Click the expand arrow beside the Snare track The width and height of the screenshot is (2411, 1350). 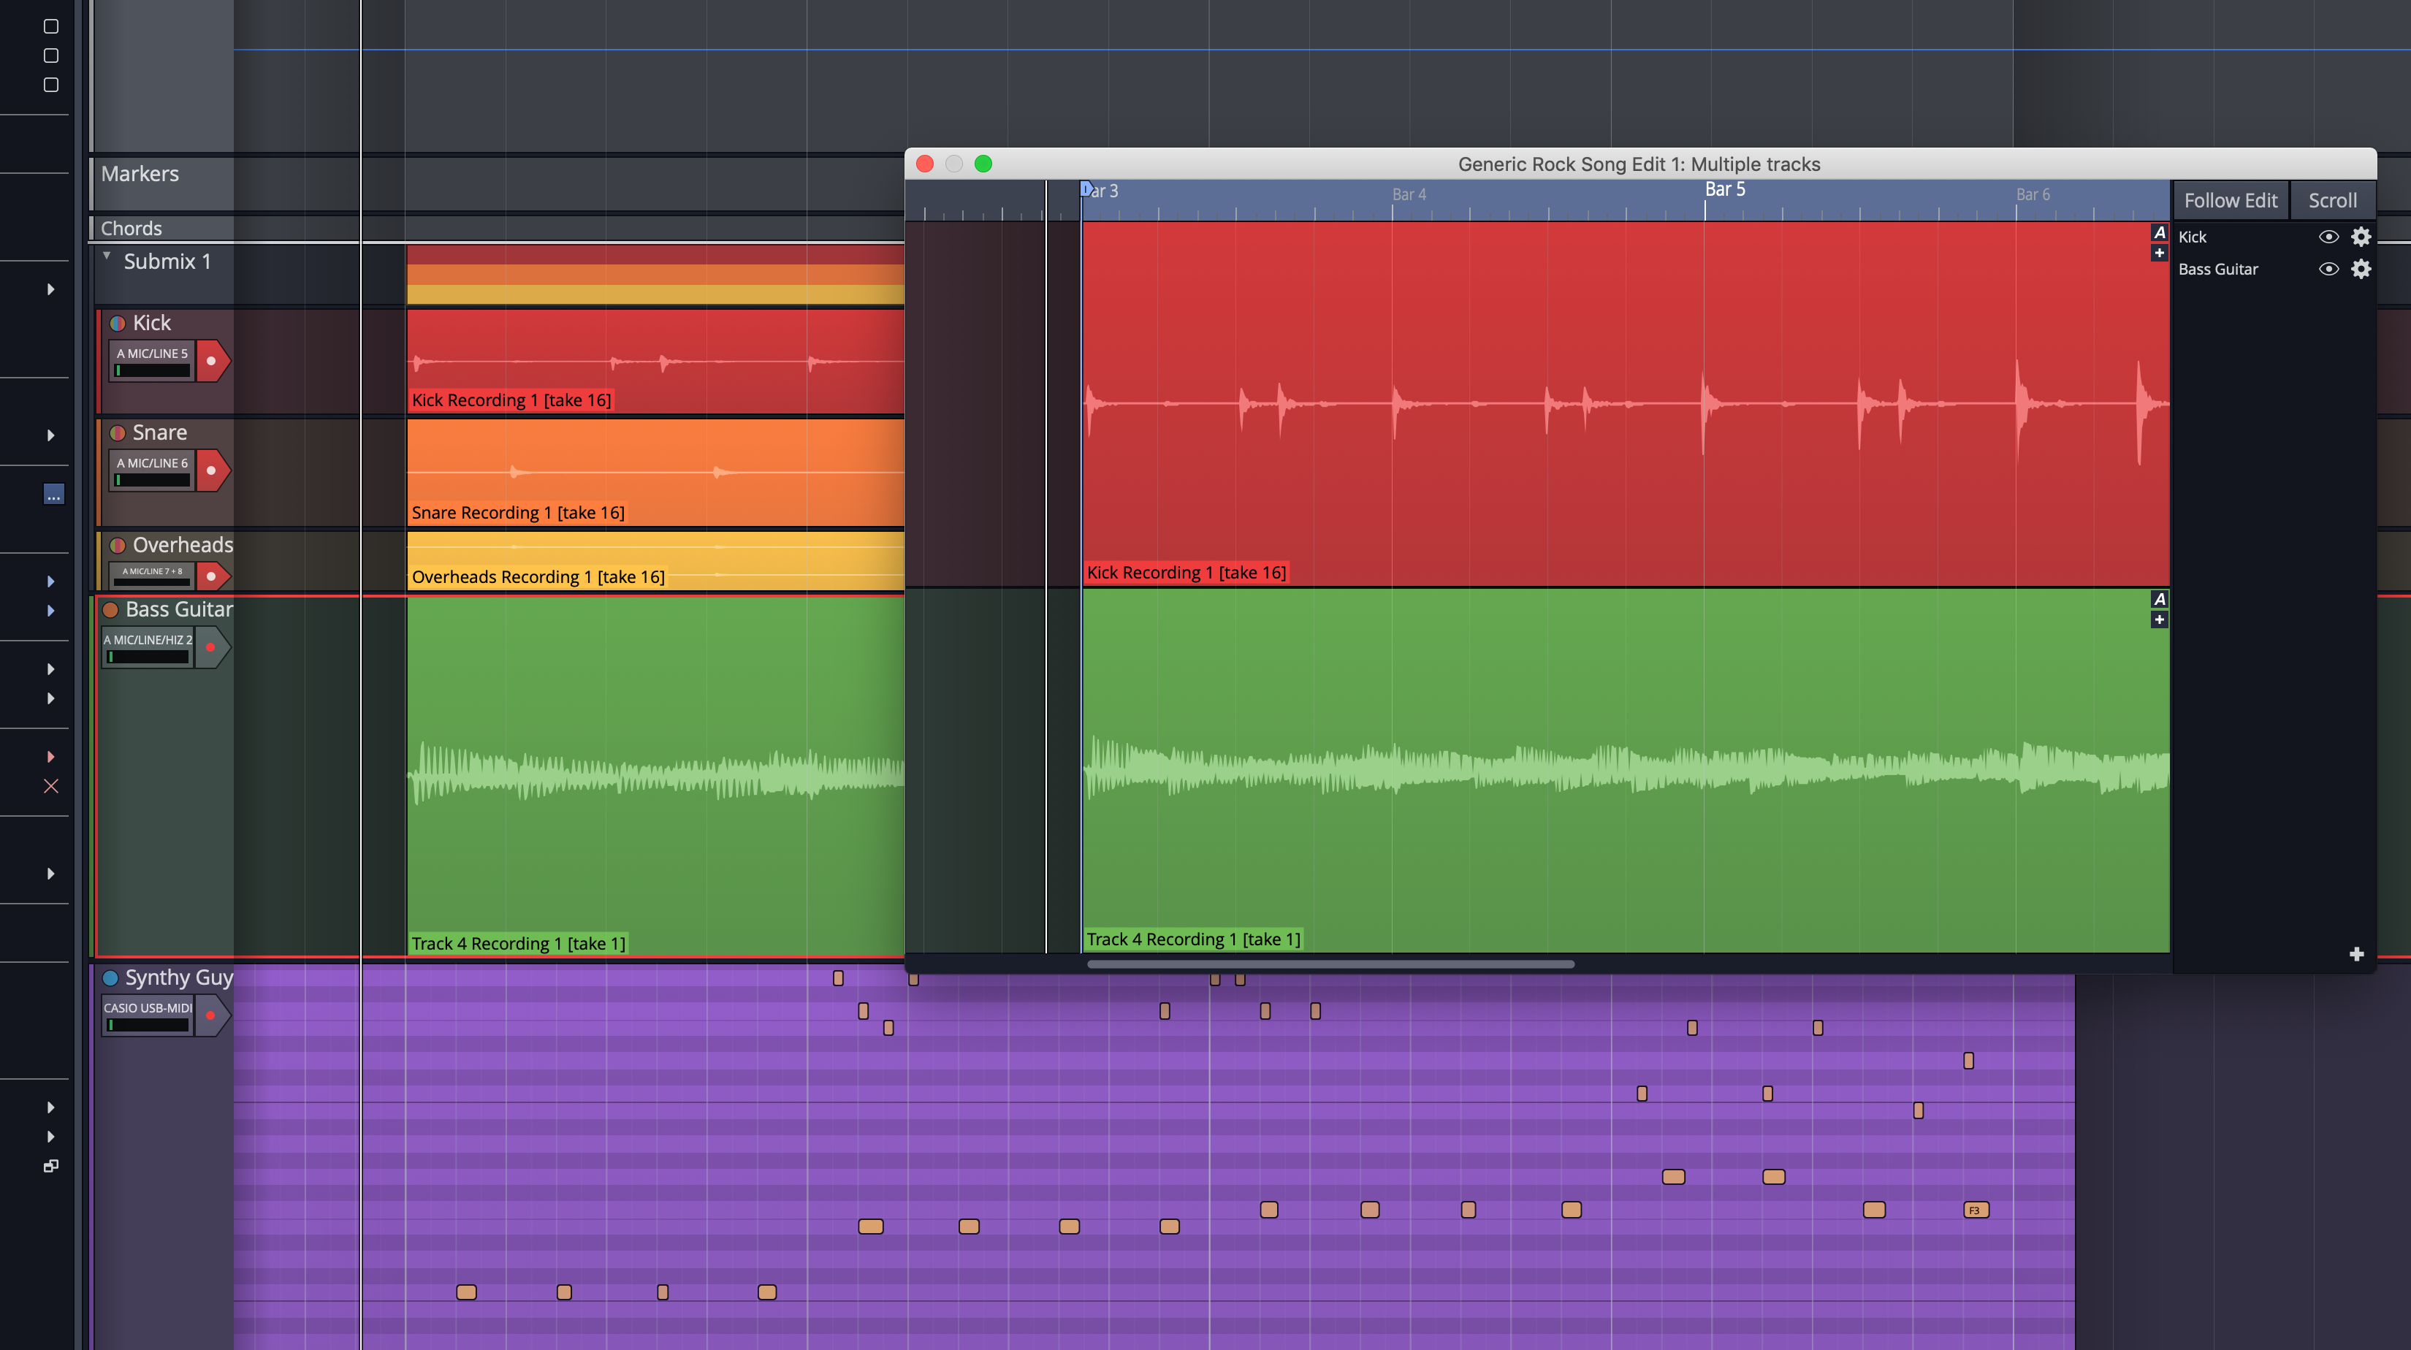click(51, 435)
